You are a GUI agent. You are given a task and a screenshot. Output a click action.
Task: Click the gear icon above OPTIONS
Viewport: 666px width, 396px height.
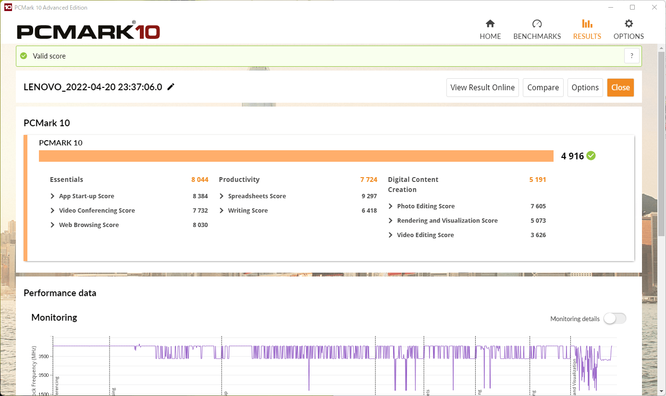(629, 24)
